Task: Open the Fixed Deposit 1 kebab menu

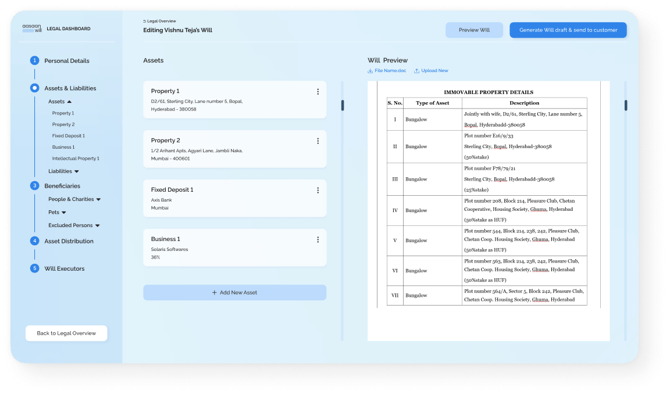Action: [x=318, y=191]
